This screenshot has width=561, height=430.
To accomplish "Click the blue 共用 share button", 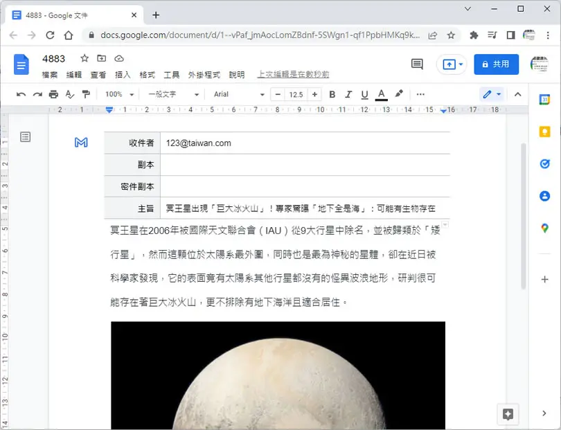I will (x=496, y=64).
